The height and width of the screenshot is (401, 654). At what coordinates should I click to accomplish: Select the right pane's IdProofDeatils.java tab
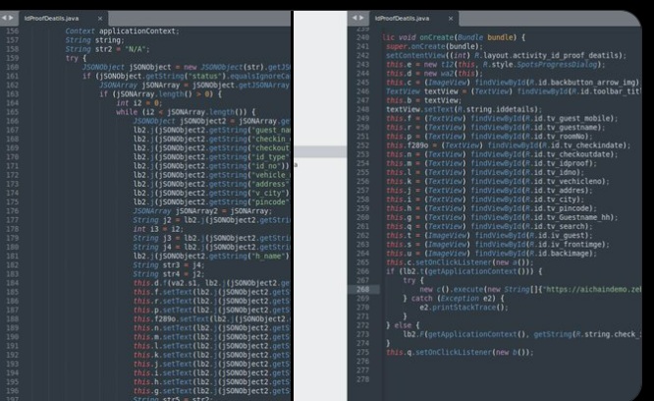(403, 18)
